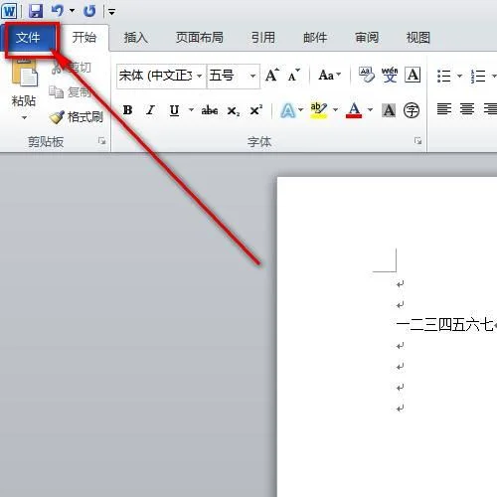
Task: Open the Change Case Aa dropdown
Action: [x=329, y=76]
